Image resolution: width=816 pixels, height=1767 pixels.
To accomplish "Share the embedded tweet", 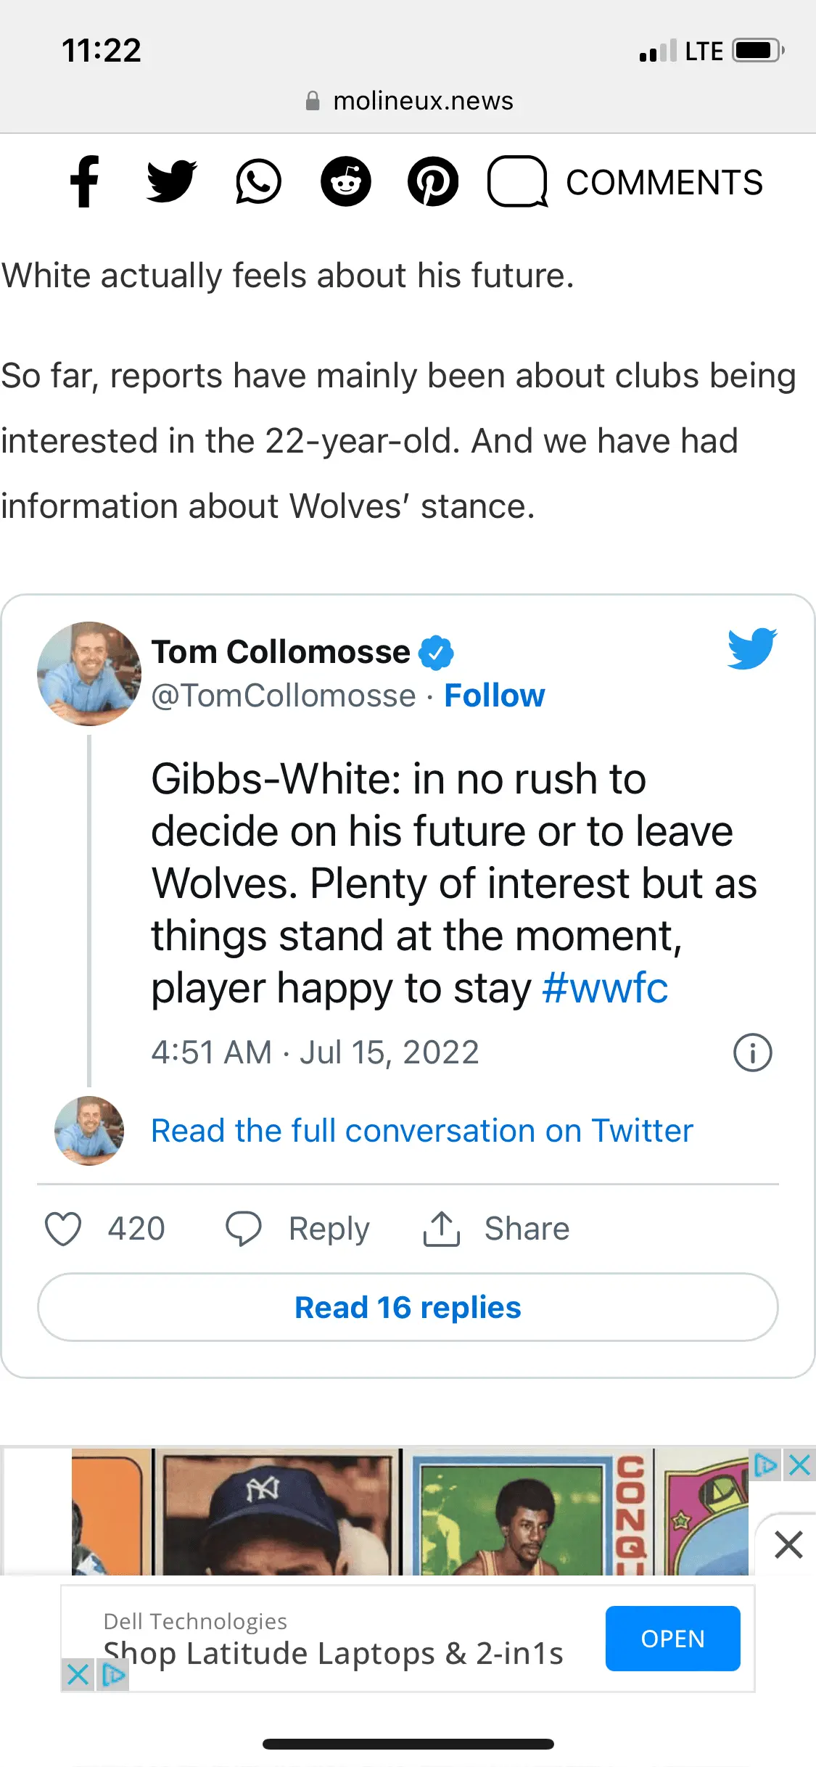I will pos(497,1229).
